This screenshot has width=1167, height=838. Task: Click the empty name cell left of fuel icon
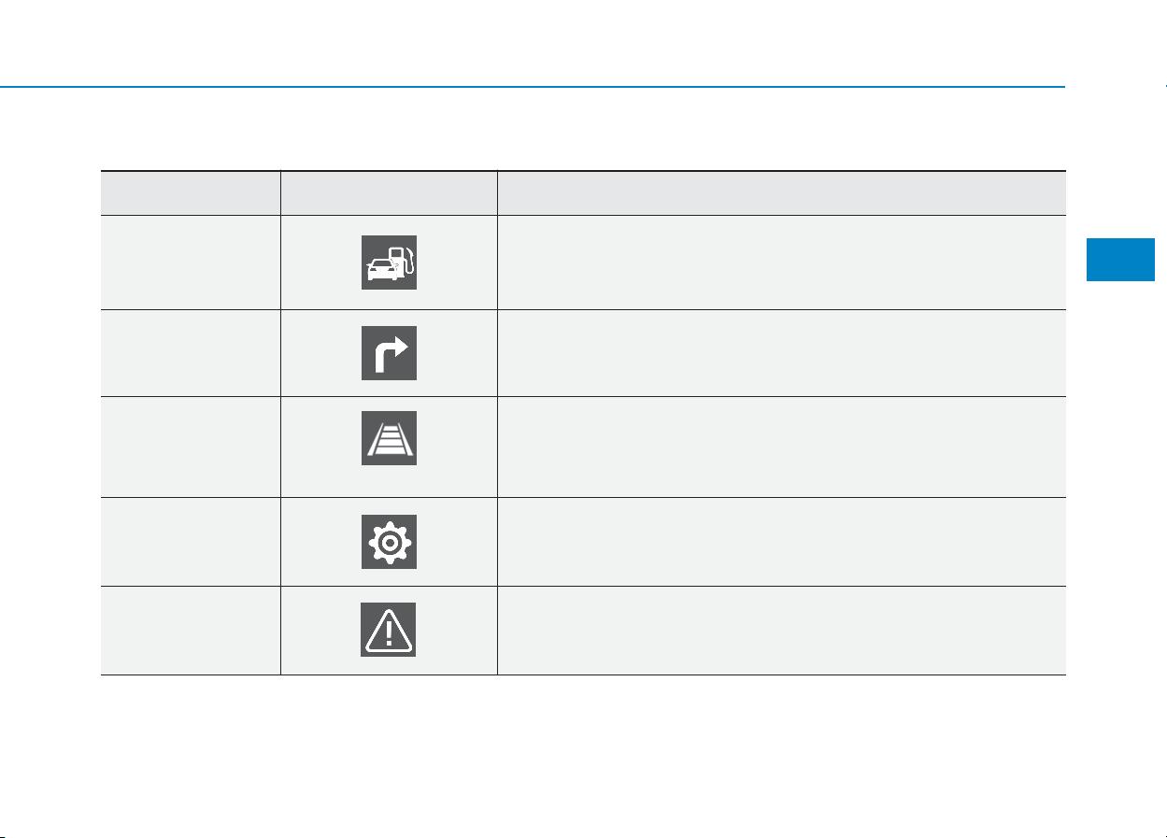(x=191, y=263)
